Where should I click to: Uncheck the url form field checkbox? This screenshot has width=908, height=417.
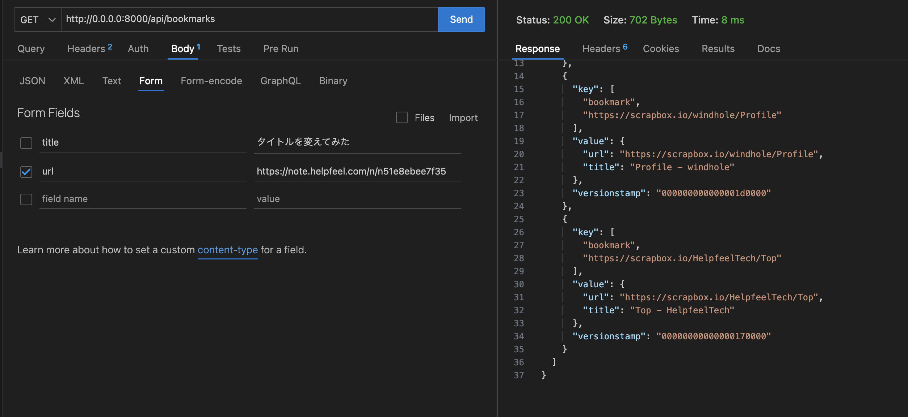point(26,172)
